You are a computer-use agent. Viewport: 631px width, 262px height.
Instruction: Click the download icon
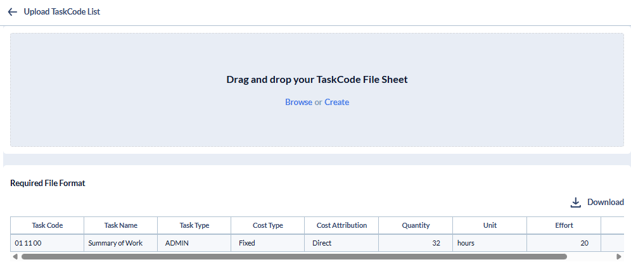576,203
